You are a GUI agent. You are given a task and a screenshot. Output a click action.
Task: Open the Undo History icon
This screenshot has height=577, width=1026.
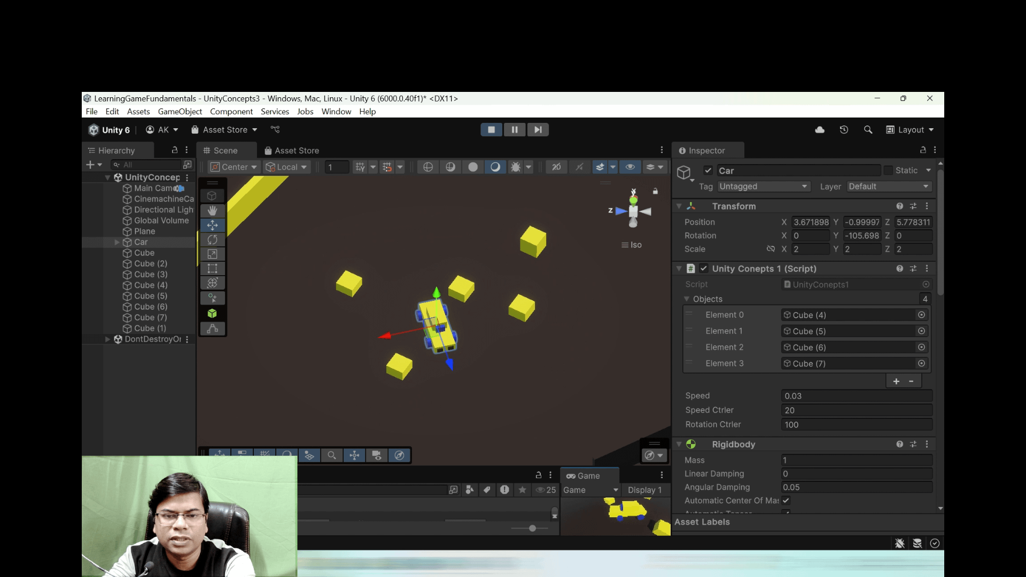coord(844,130)
